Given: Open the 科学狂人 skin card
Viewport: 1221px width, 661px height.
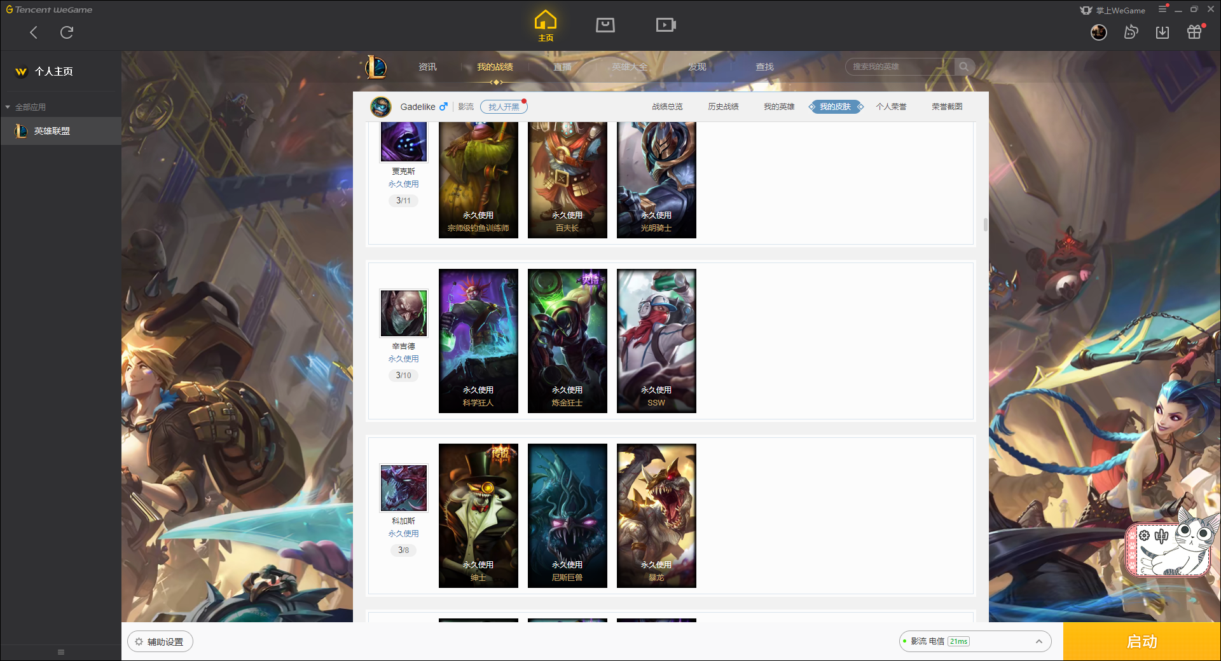Looking at the screenshot, I should [478, 341].
